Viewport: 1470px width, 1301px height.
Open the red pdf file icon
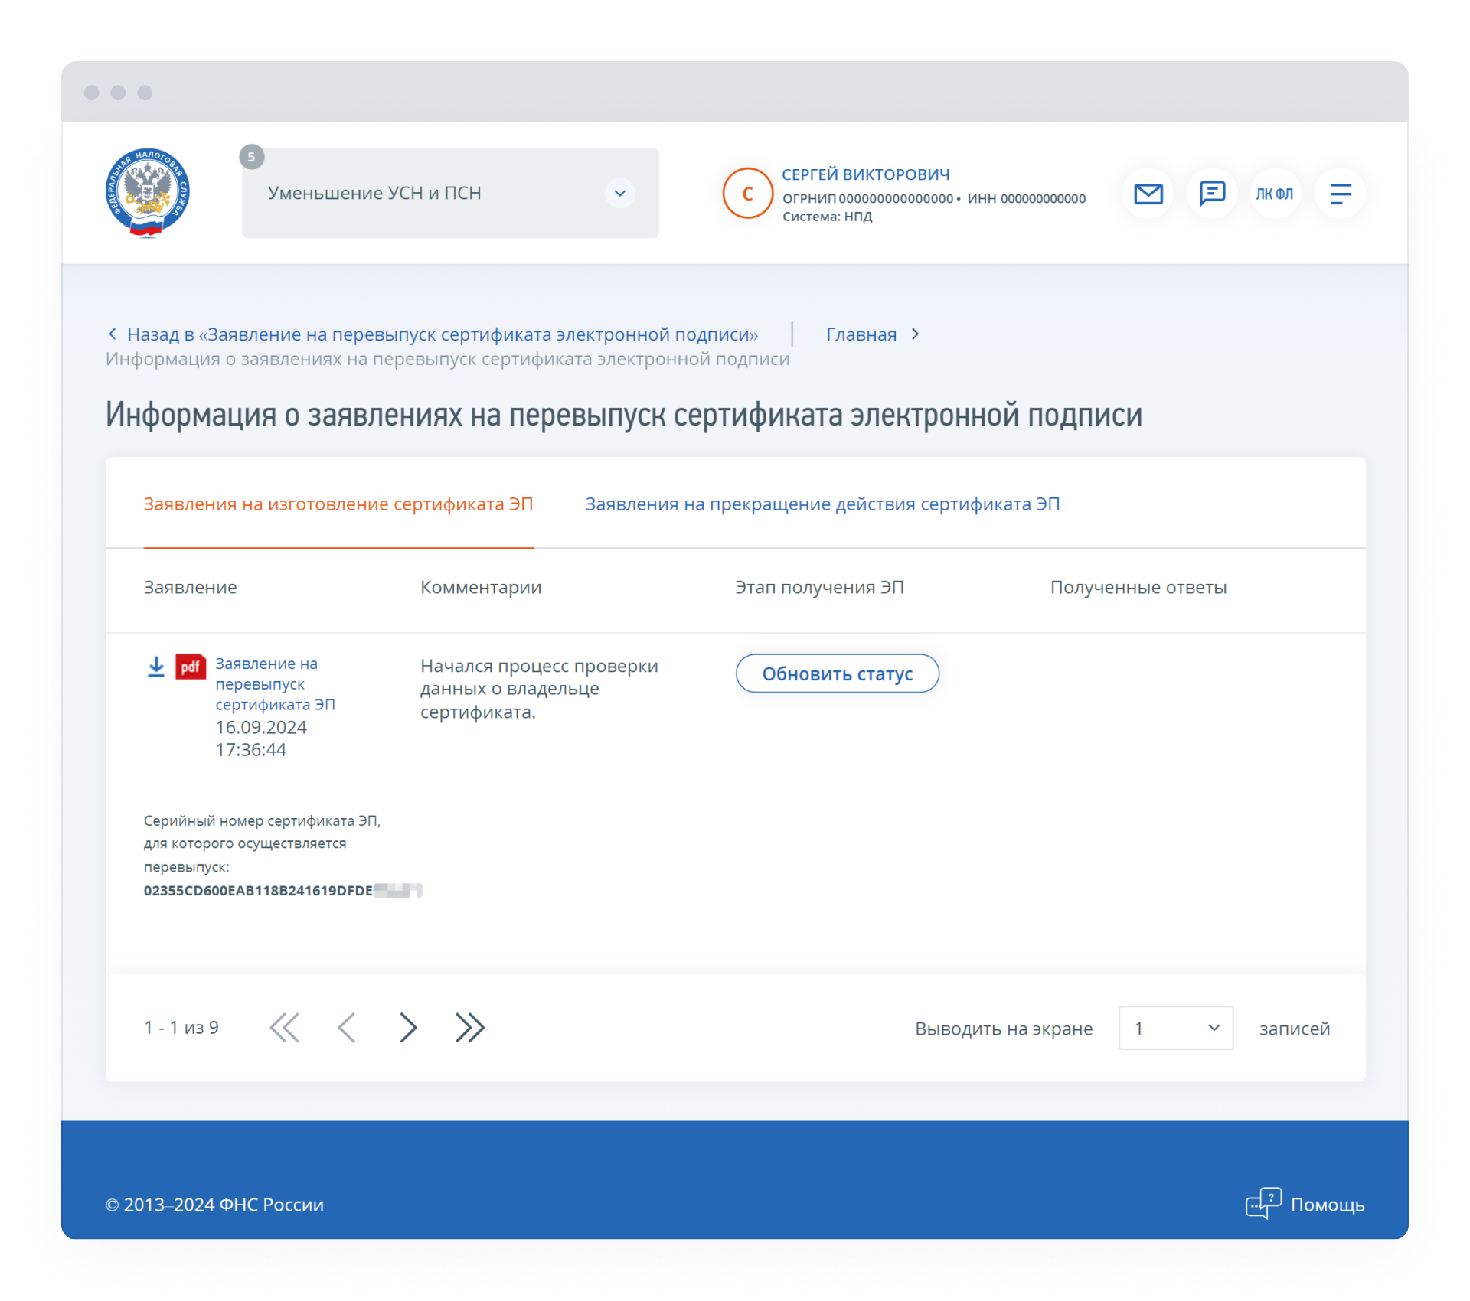[190, 667]
